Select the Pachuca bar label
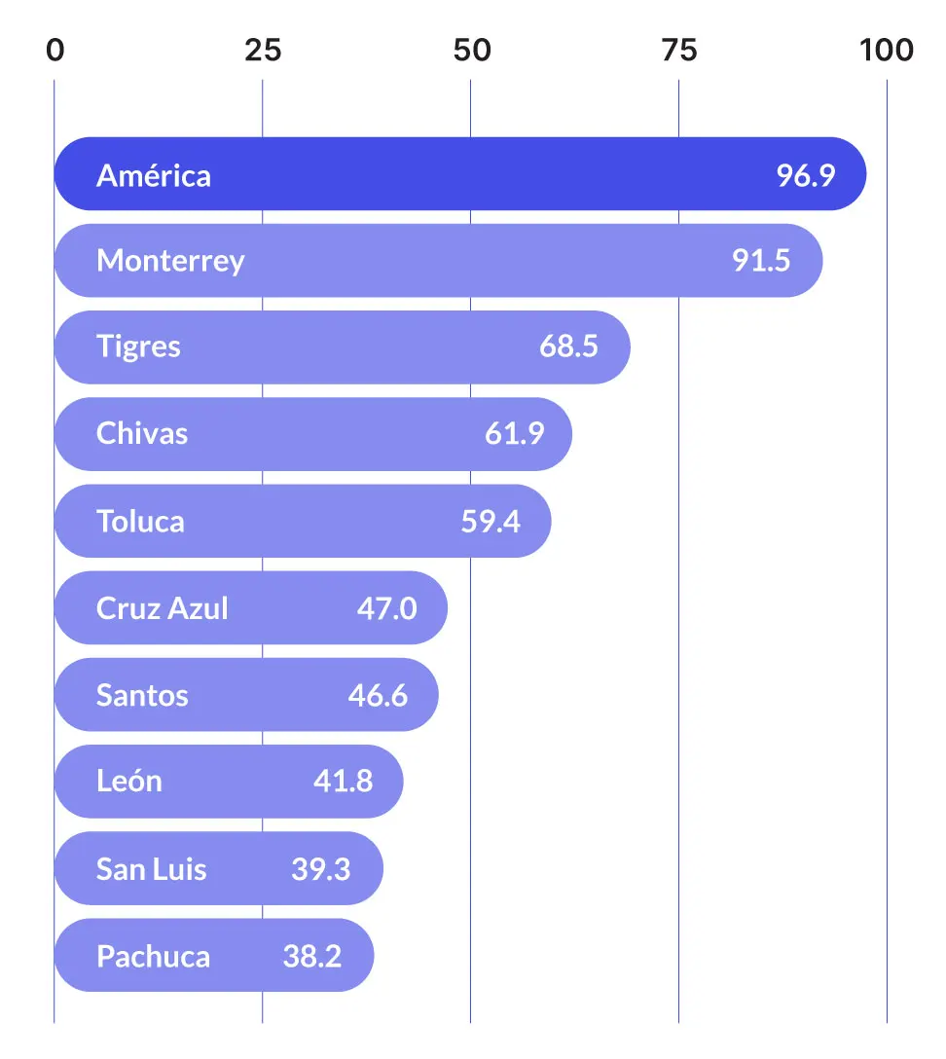 point(153,956)
